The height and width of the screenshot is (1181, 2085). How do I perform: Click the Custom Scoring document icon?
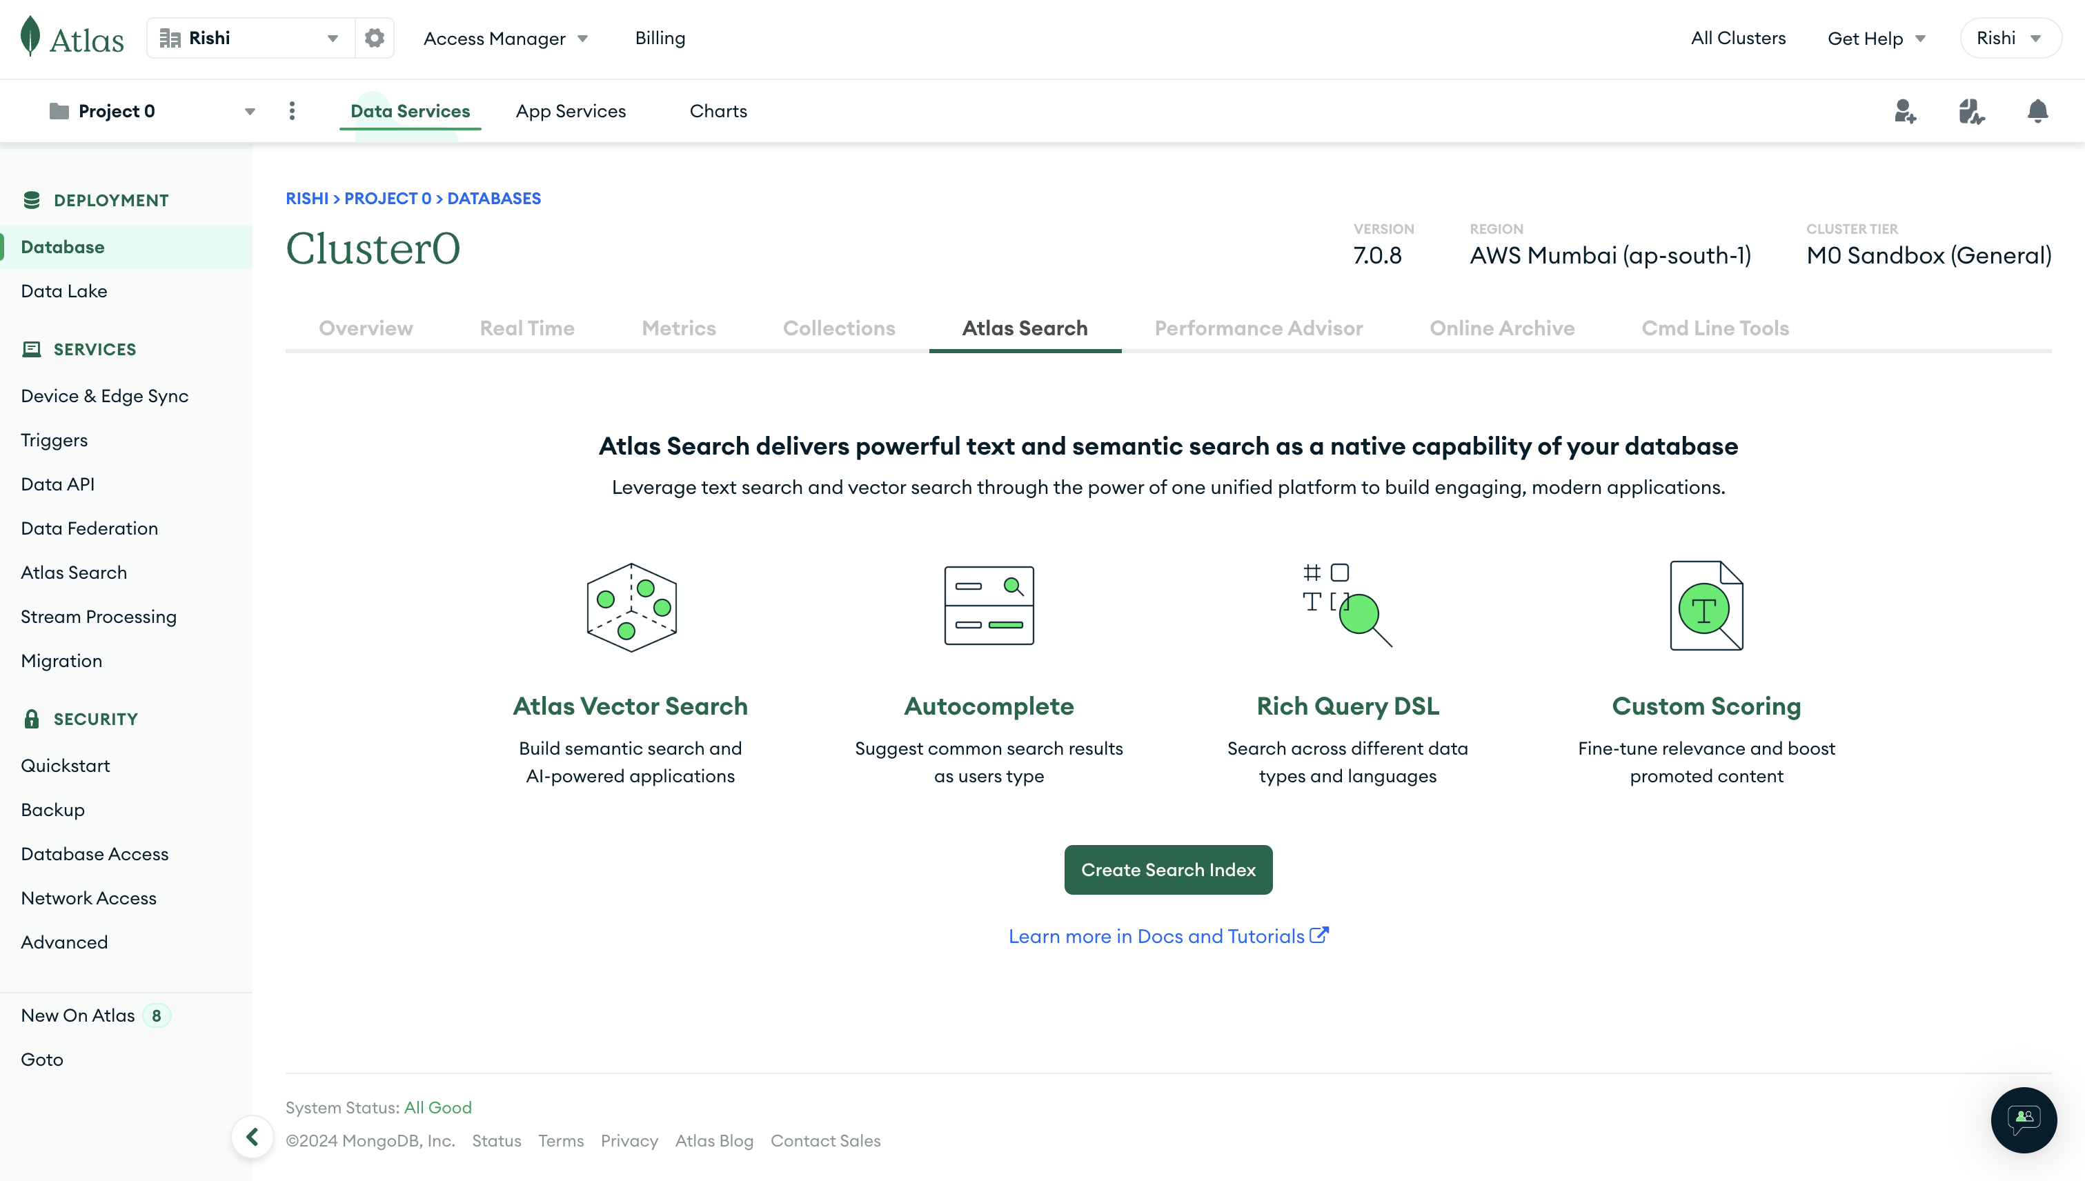[x=1706, y=606]
